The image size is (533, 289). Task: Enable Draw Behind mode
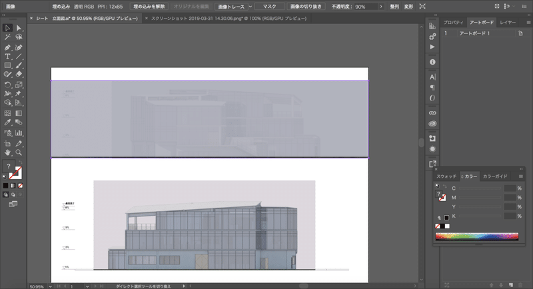tap(13, 194)
